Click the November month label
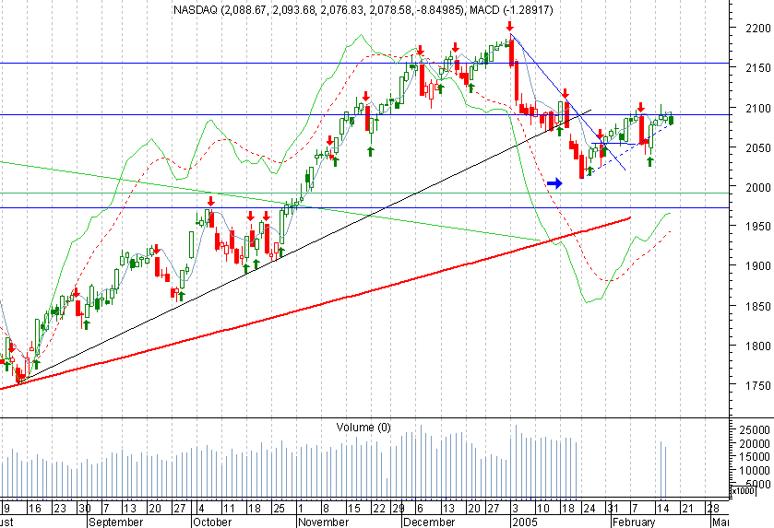774x528 pixels. (x=323, y=522)
